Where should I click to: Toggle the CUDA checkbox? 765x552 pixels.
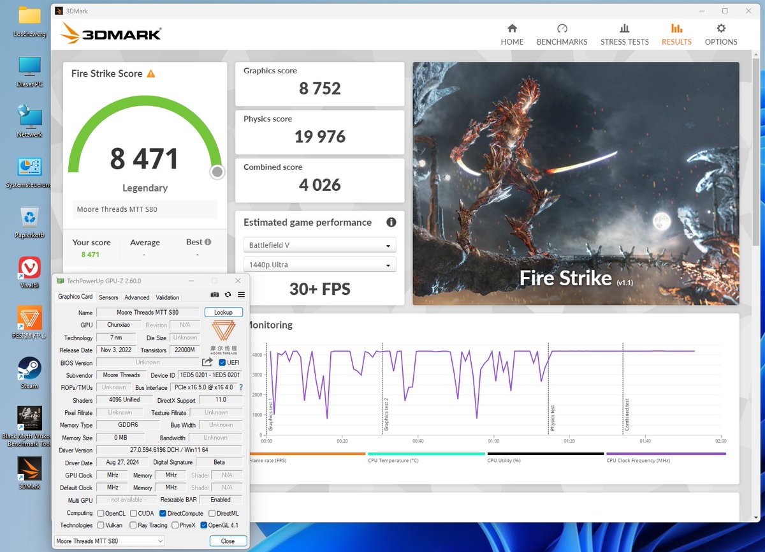click(x=133, y=513)
